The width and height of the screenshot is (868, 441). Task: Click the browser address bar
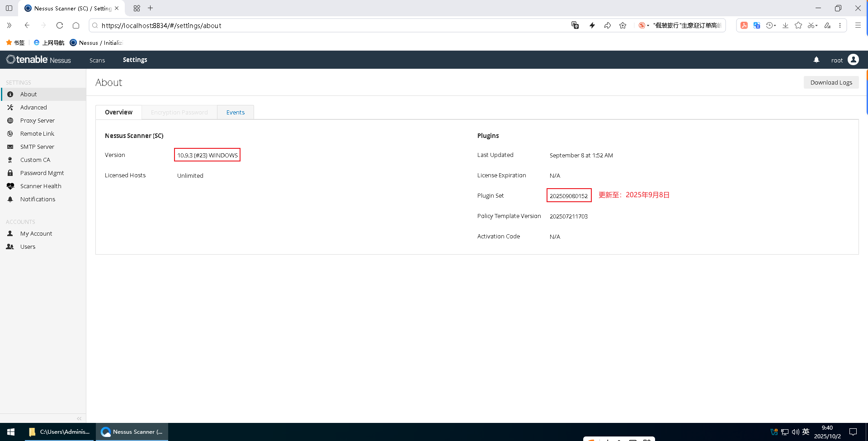pos(316,25)
